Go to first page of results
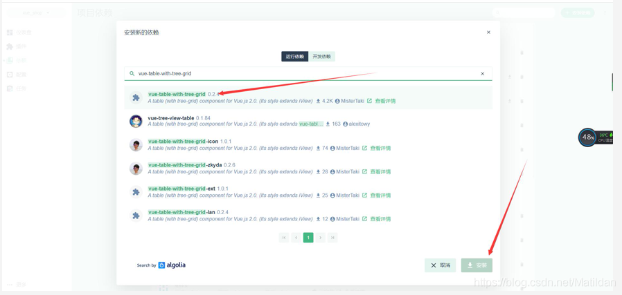Screen dimensions: 622x295 [x=283, y=238]
